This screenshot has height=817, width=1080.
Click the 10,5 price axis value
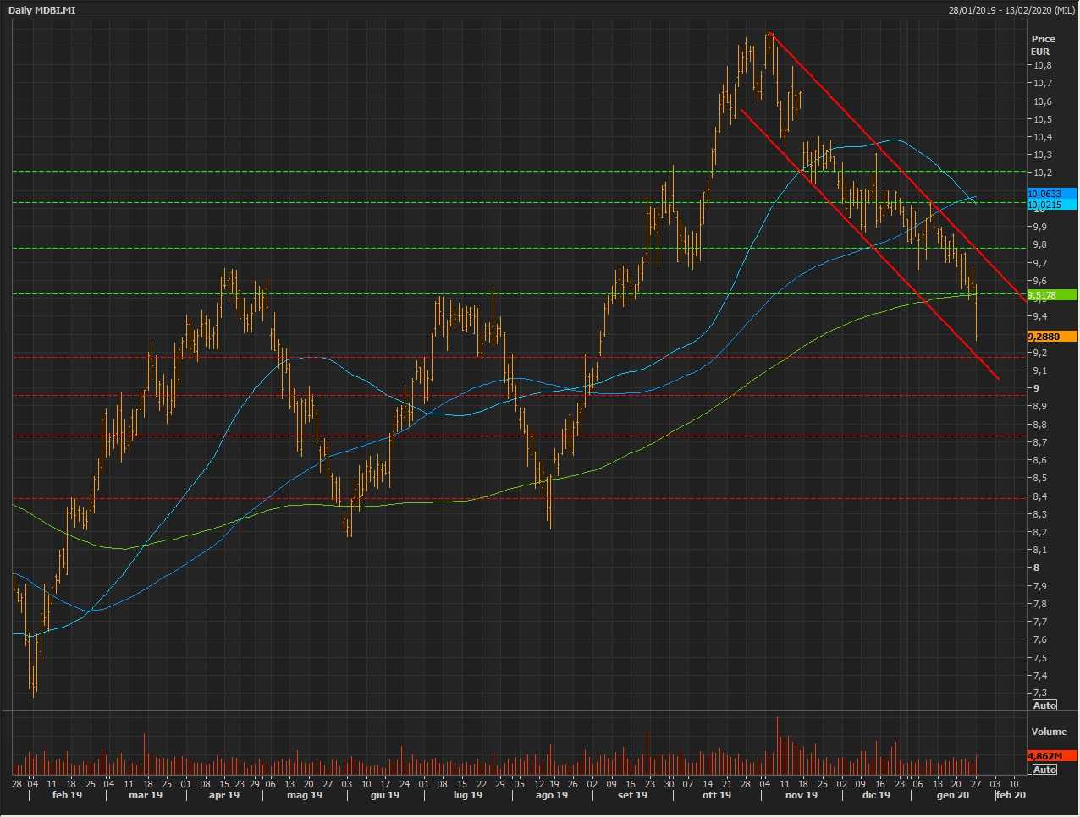1042,119
